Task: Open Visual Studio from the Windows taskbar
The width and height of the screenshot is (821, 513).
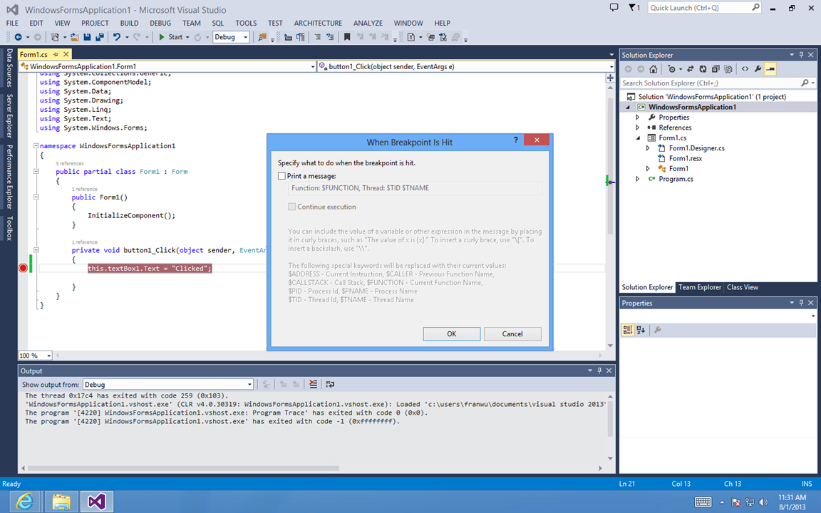Action: pyautogui.click(x=96, y=502)
